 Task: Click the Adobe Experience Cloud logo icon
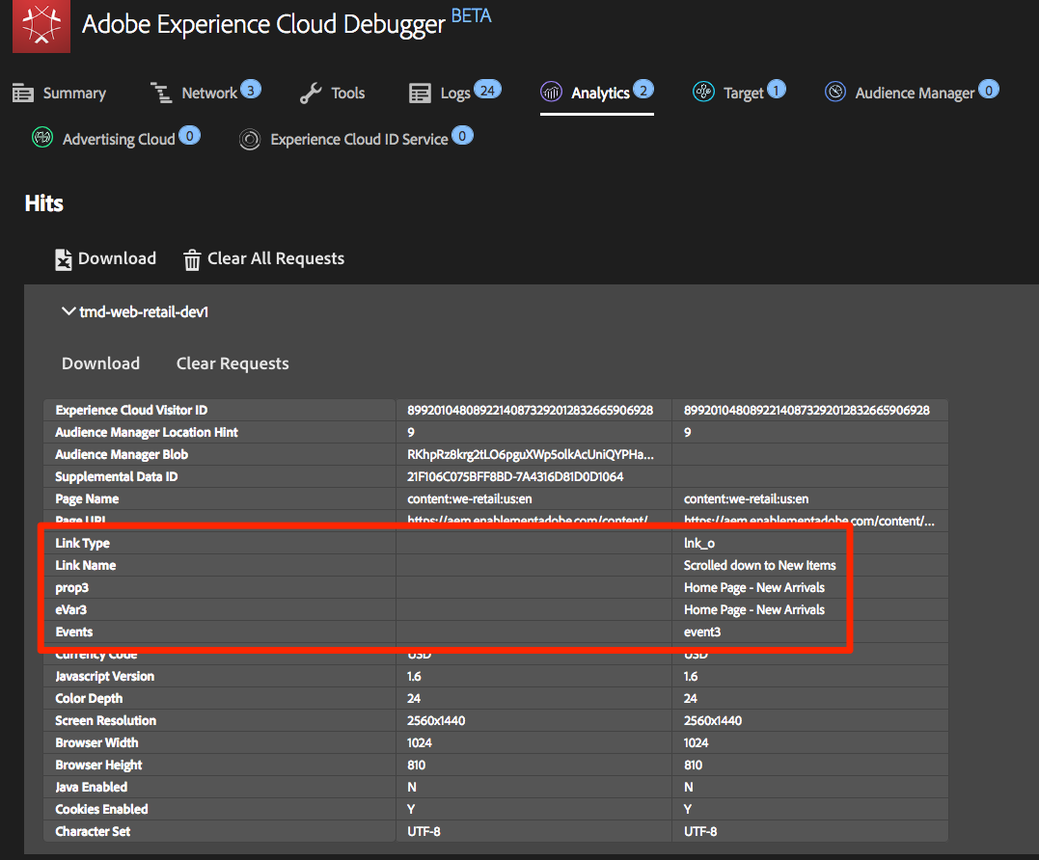41,26
